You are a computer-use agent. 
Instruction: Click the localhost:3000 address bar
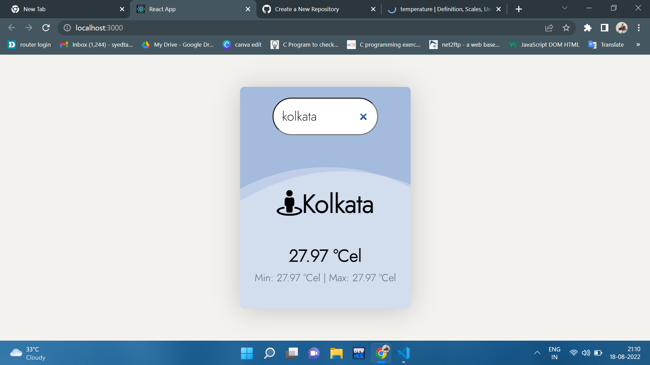271,28
